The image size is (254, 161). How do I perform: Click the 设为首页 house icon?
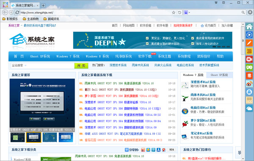pos(202,26)
